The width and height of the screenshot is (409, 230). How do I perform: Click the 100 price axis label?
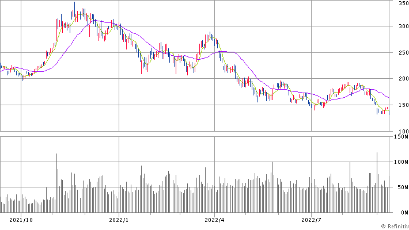402,131
